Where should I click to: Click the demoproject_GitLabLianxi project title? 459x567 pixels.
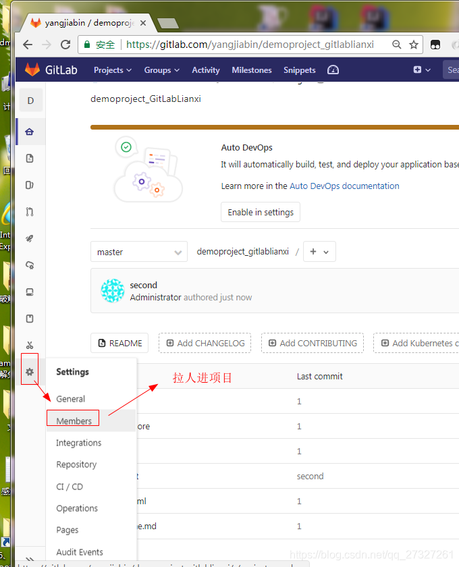click(x=146, y=99)
